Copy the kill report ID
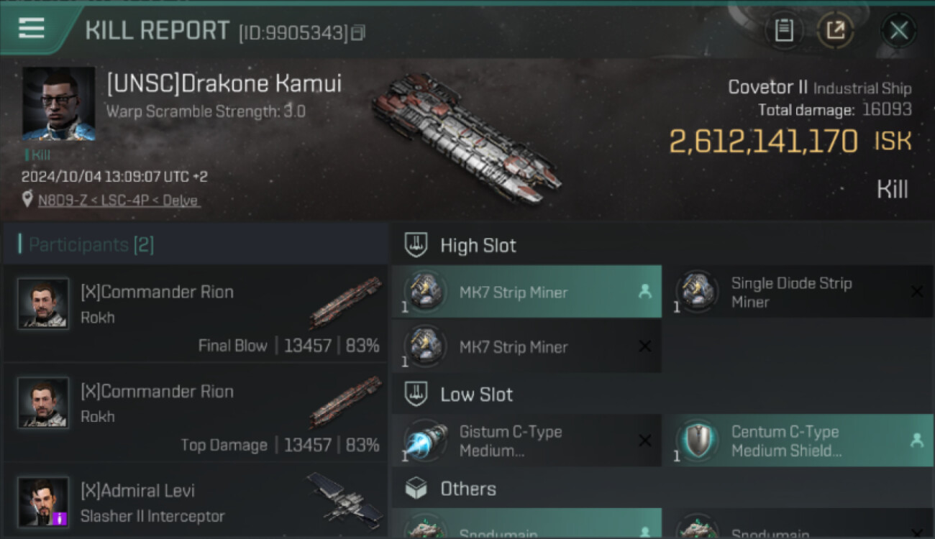Viewport: 935px width, 539px height. (357, 32)
